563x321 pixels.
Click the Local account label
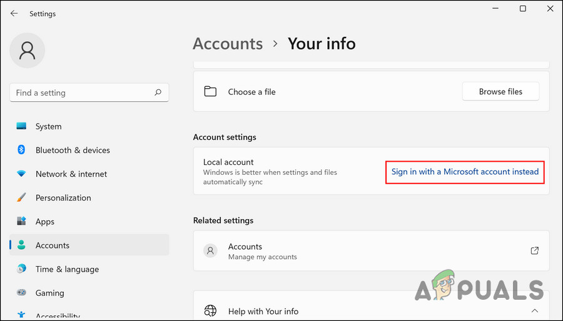pos(228,162)
